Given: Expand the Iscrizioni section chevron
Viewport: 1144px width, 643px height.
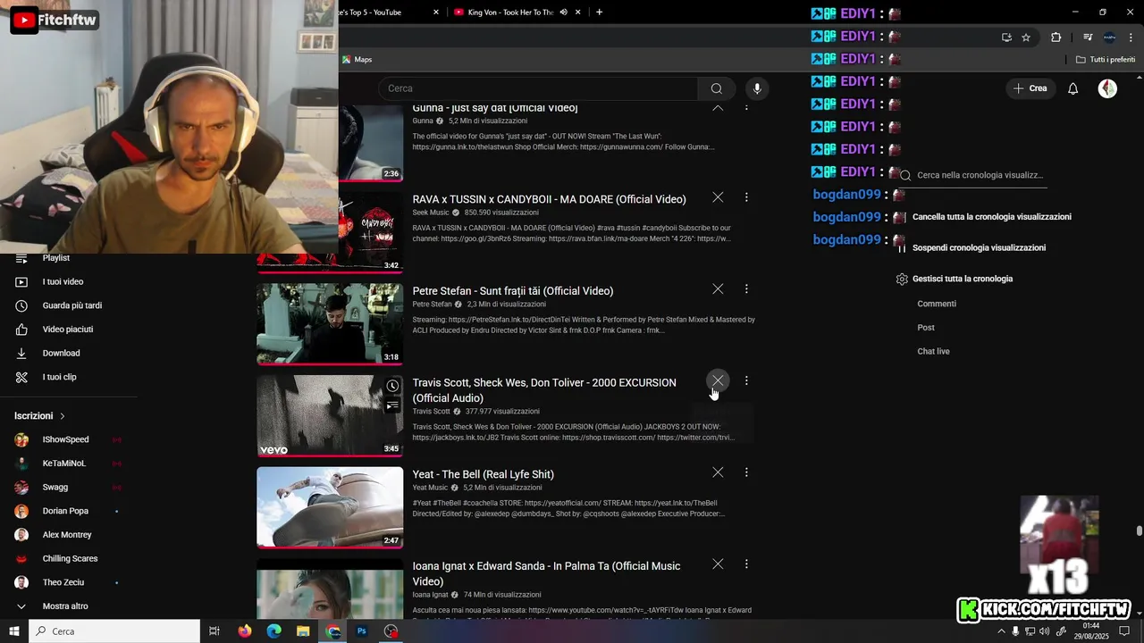Looking at the screenshot, I should coord(63,416).
